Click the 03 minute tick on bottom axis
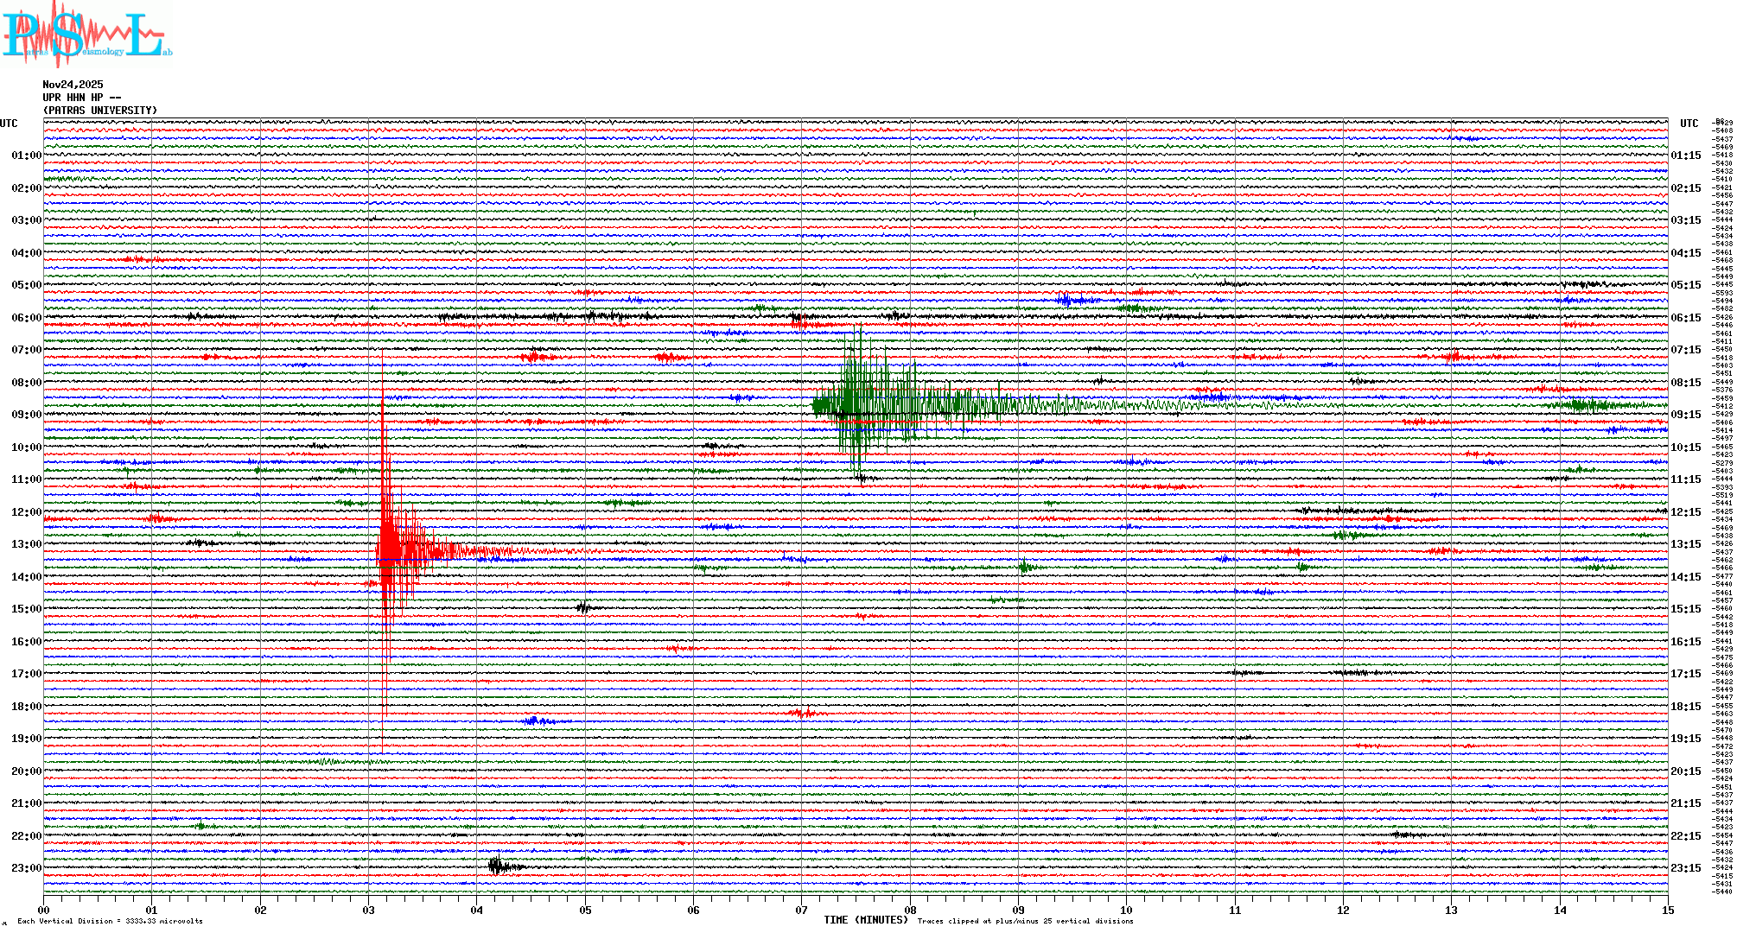Screen dimensions: 1737x933 pos(369,910)
